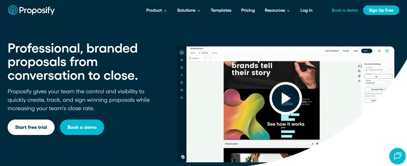Click the dashboard gauge icon in app sidebar

[x=182, y=60]
